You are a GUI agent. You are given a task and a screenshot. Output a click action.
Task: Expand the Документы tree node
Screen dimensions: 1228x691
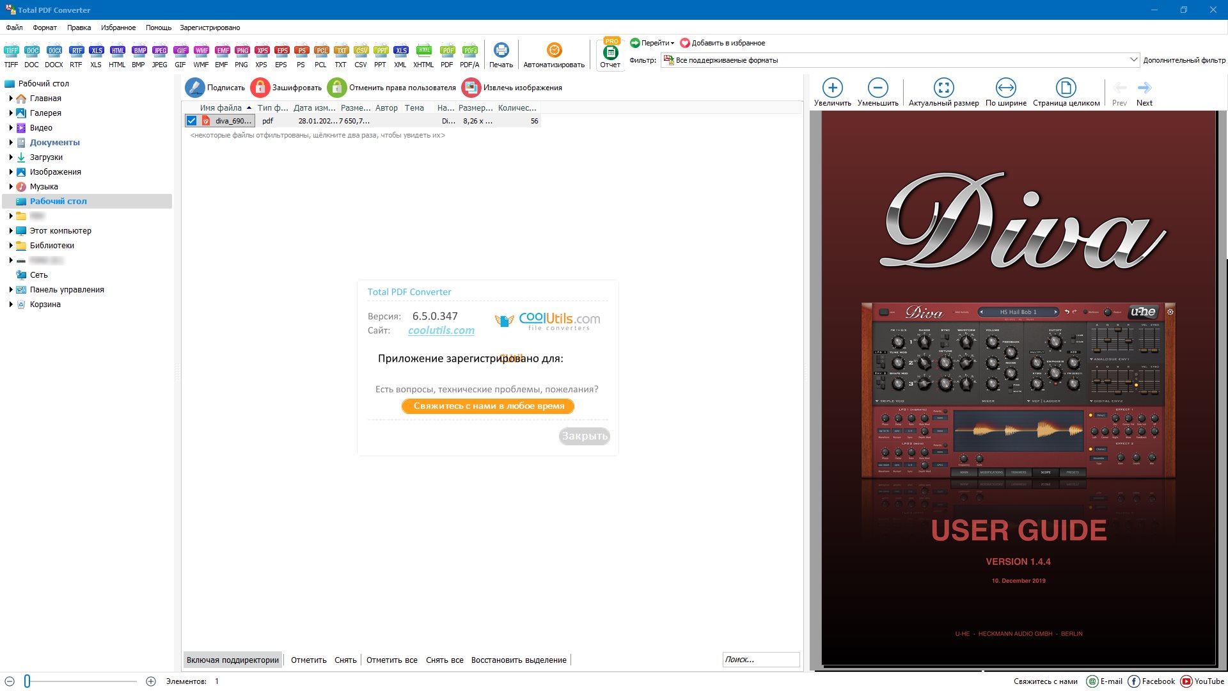click(11, 143)
